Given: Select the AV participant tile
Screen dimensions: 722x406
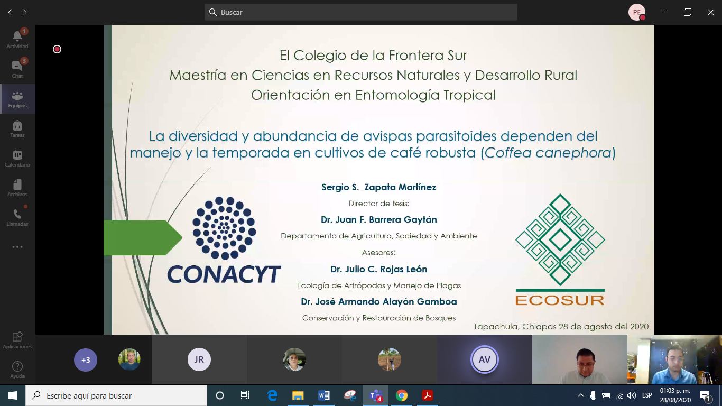Looking at the screenshot, I should tap(485, 359).
